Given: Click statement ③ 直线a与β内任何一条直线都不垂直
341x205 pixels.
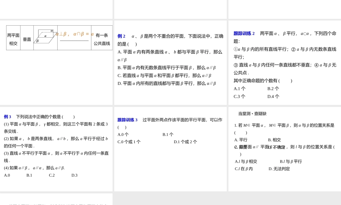Looking at the screenshot, I should [x=273, y=65].
